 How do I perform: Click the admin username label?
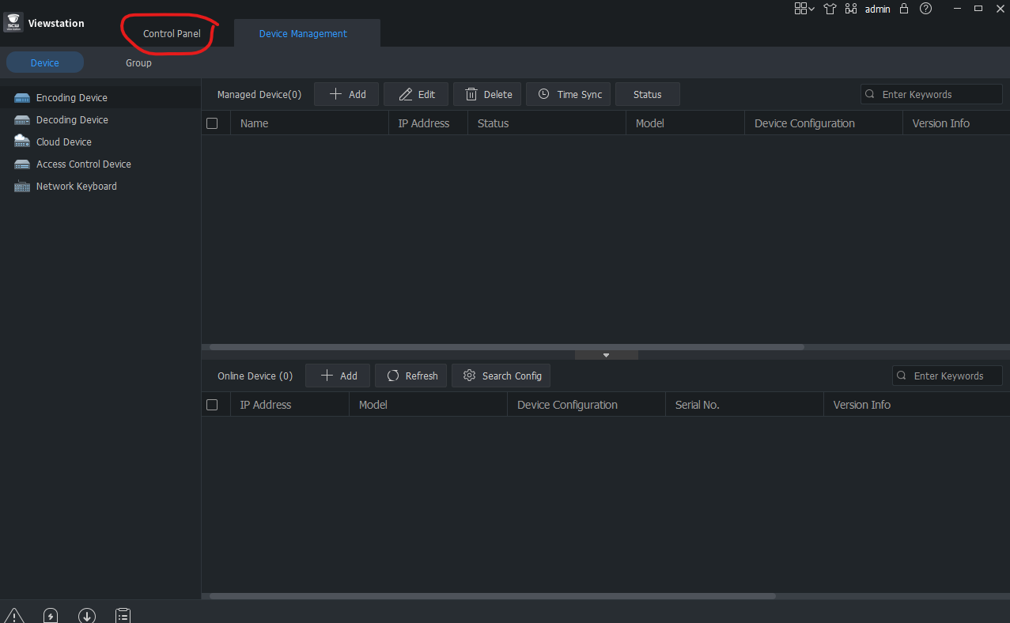pyautogui.click(x=878, y=9)
